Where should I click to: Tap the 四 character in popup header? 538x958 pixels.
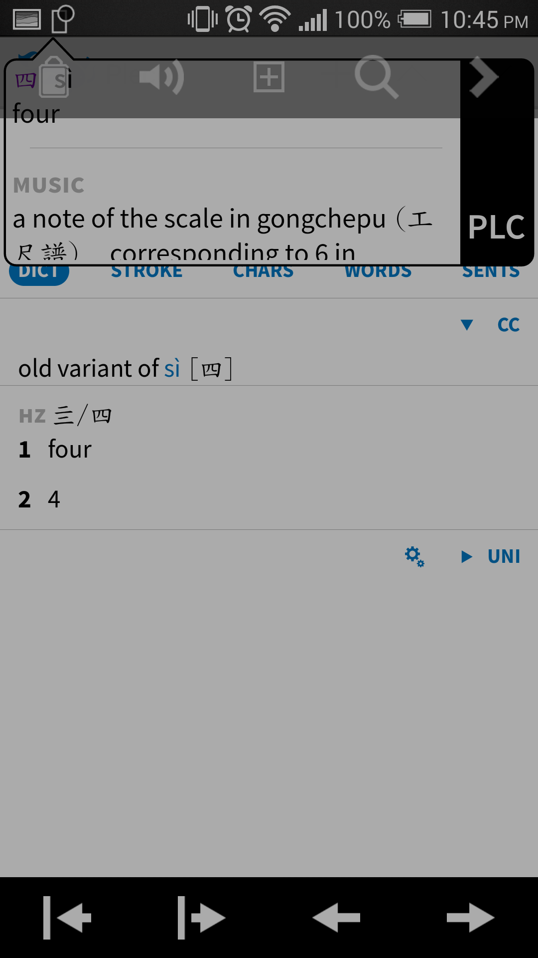(x=25, y=80)
